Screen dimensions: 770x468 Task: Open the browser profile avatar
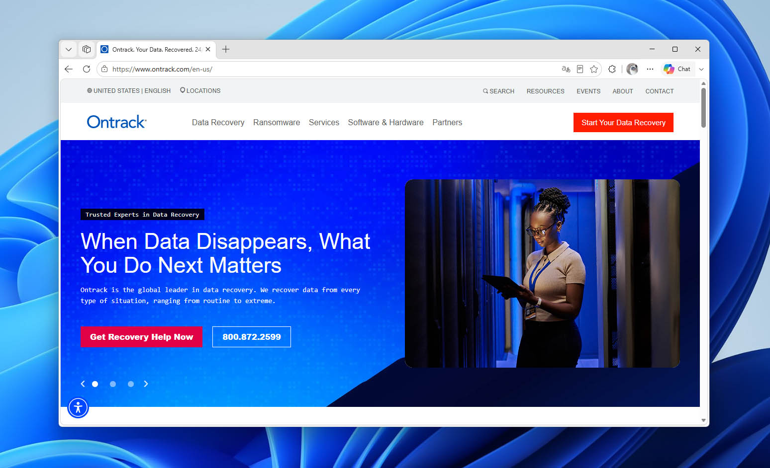[x=632, y=69]
